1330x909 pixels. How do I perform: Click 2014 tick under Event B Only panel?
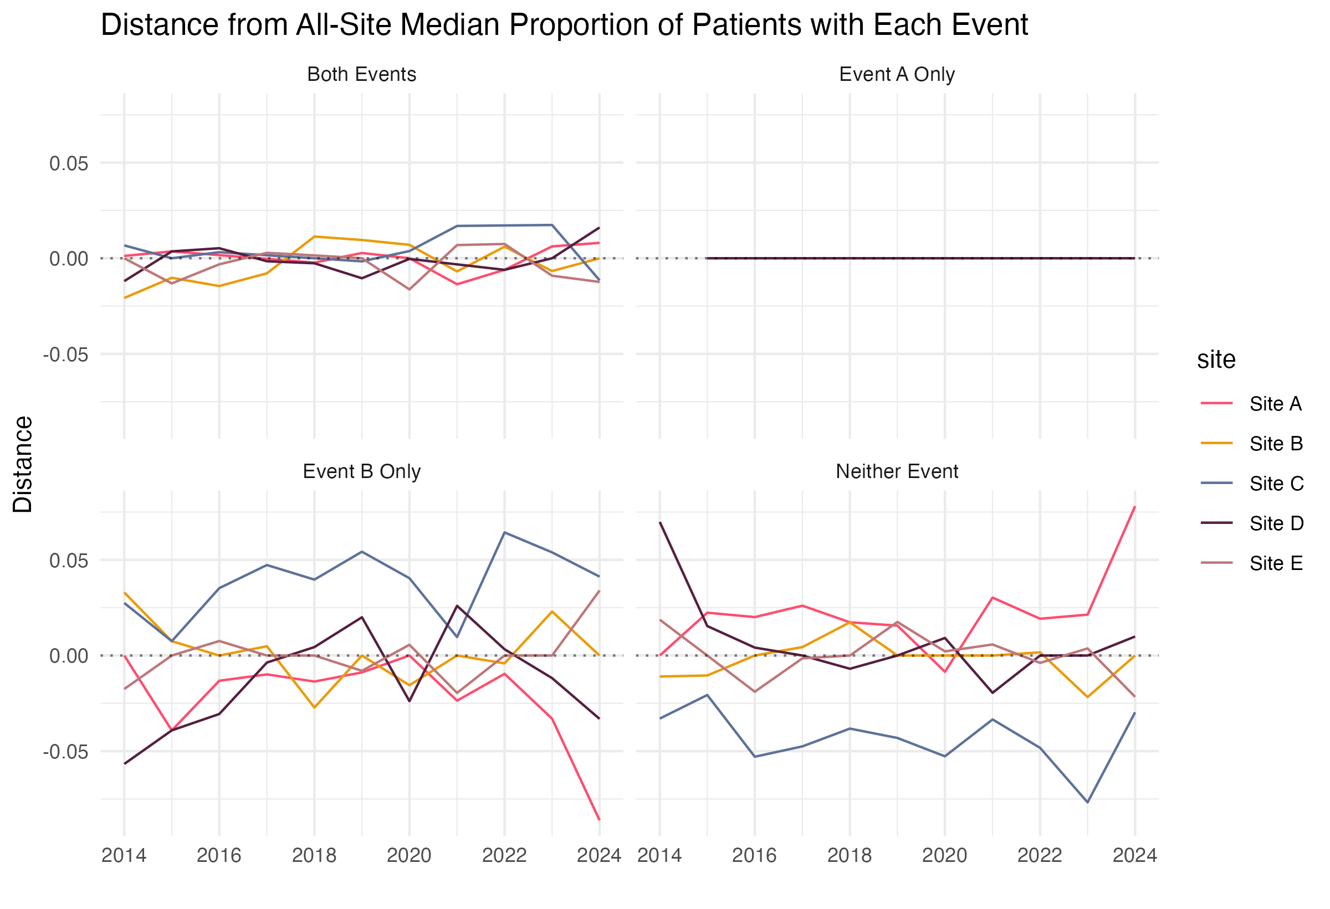coord(124,856)
